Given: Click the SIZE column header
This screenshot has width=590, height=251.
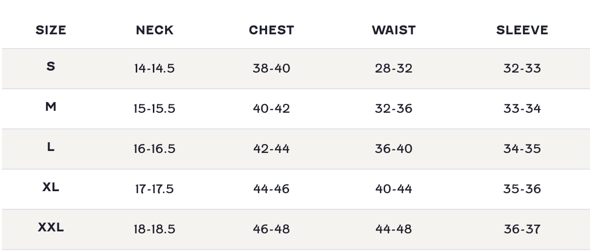Looking at the screenshot, I should click(50, 30).
